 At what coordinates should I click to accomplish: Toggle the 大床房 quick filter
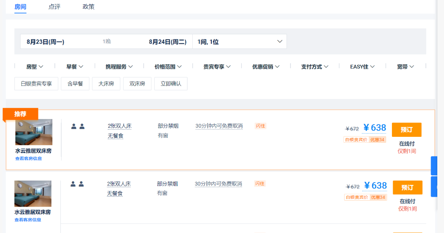coord(106,84)
